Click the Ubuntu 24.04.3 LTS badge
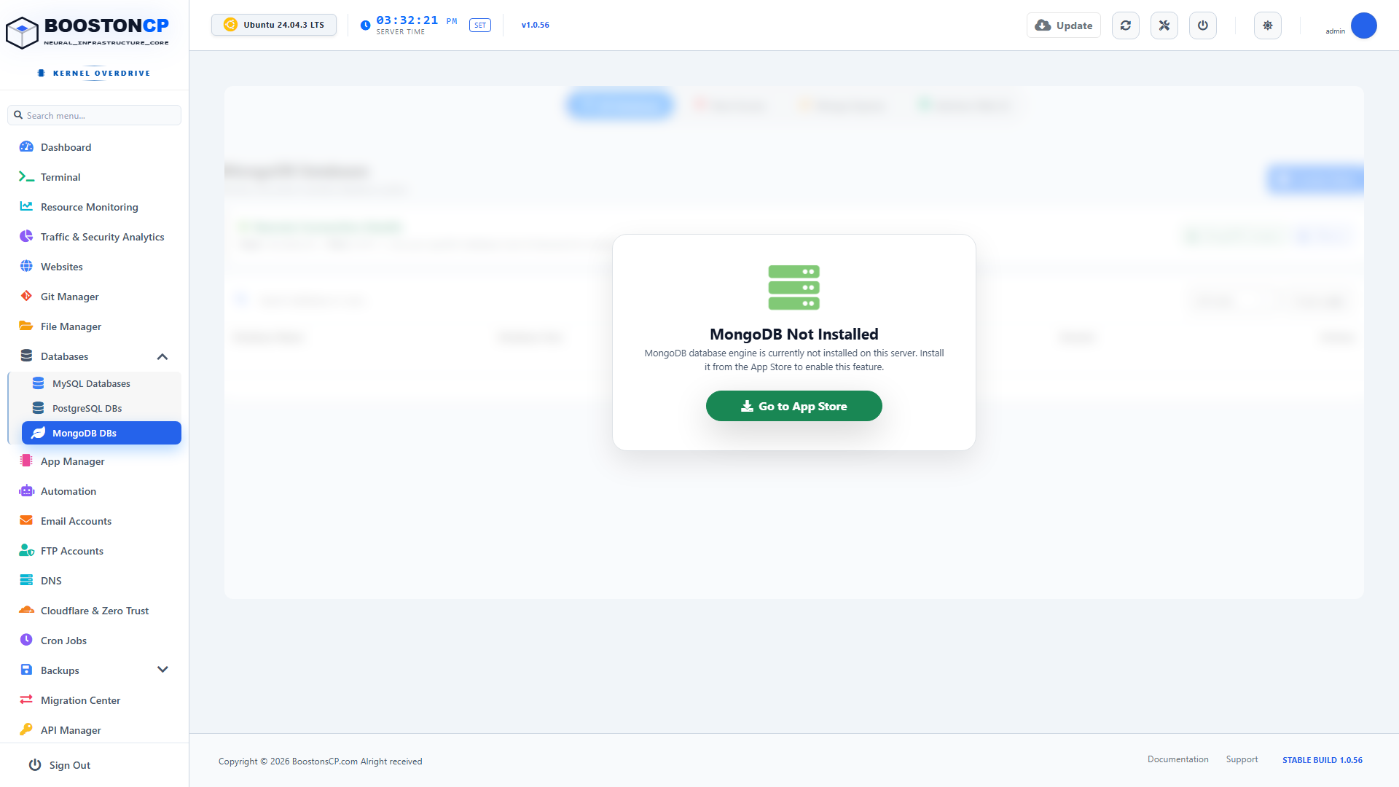 (274, 25)
